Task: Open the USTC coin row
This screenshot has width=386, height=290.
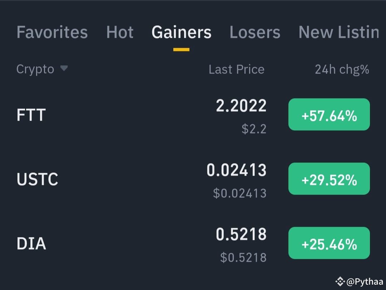Action: (193, 179)
